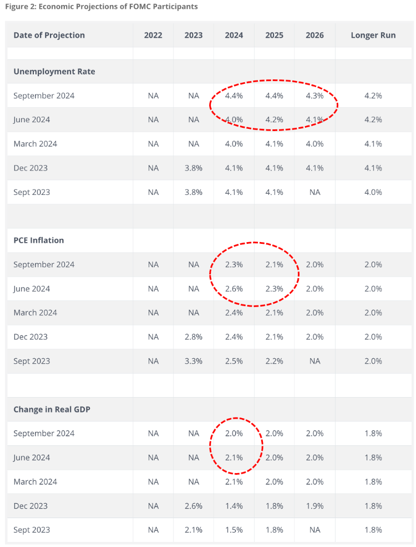This screenshot has width=416, height=547.
Task: Click the 2.6% PCE inflation cell for June 2024
Action: (234, 289)
